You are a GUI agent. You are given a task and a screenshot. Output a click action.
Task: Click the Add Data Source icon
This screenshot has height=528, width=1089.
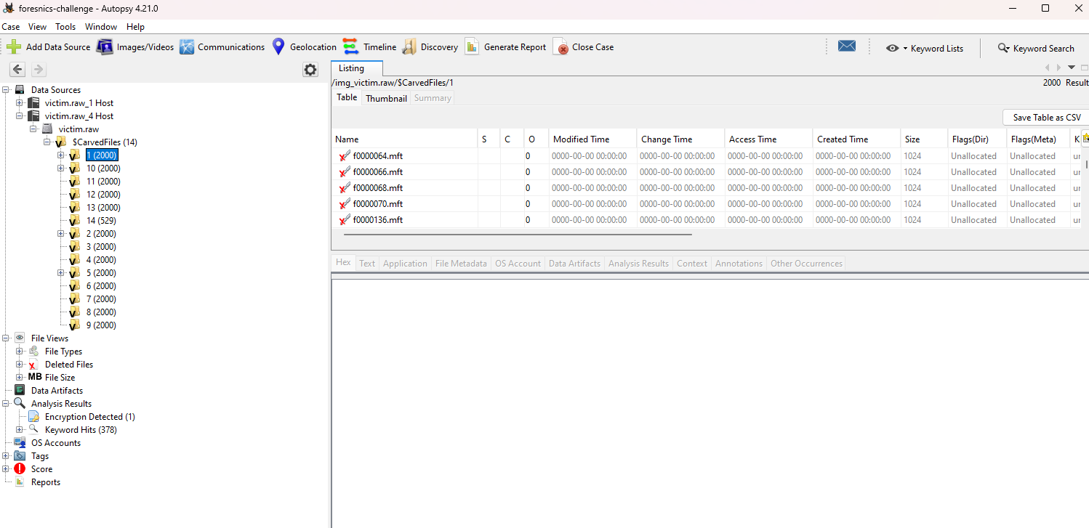14,47
